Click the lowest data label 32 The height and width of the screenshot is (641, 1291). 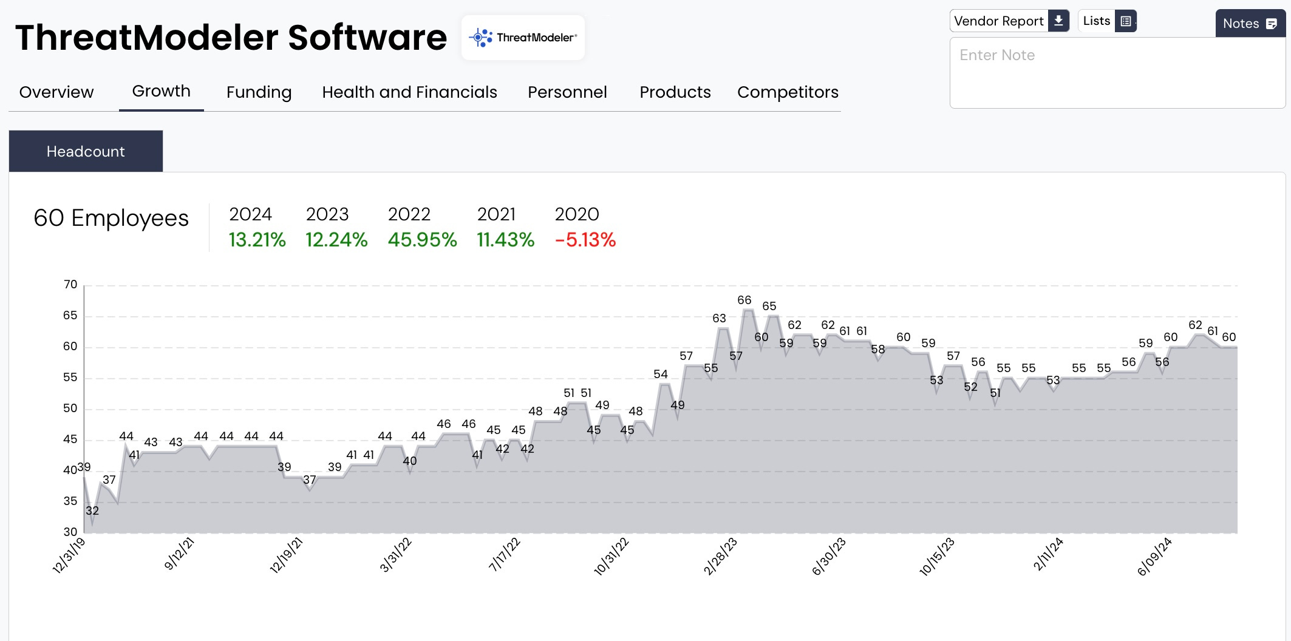(92, 510)
